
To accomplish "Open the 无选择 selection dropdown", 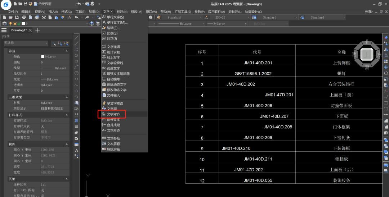I will 26,43.
